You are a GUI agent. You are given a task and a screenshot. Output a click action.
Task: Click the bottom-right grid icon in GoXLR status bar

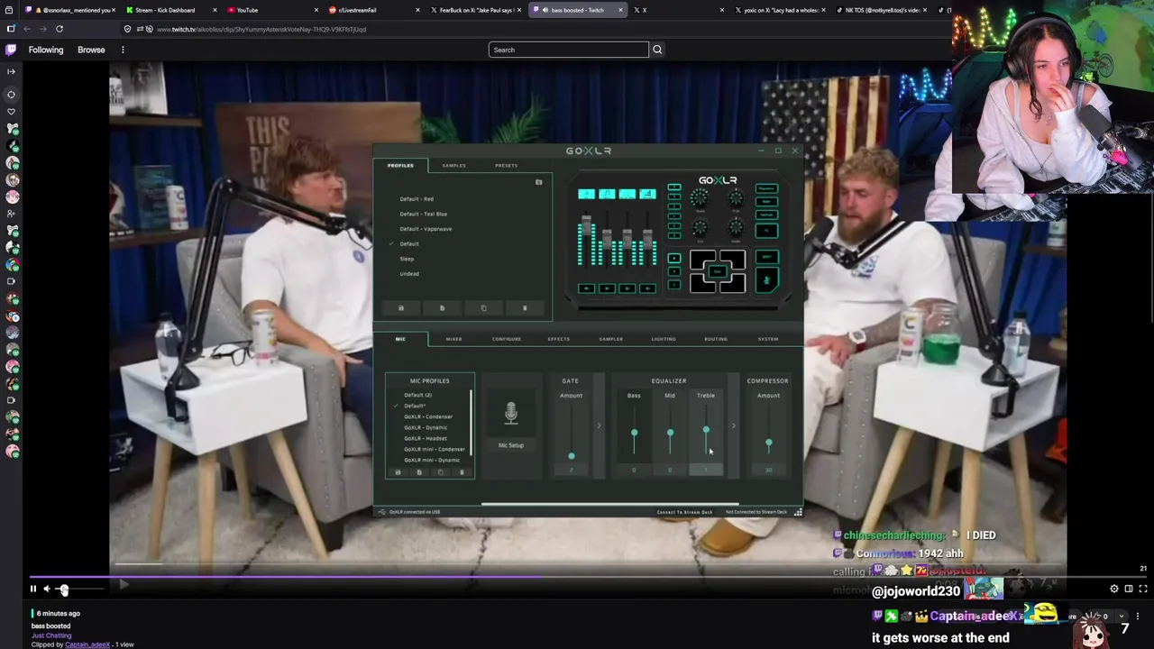pos(797,512)
